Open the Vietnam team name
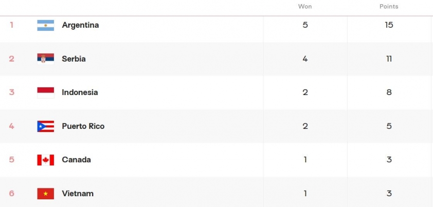Viewport: 433px width, 207px height. [78, 194]
